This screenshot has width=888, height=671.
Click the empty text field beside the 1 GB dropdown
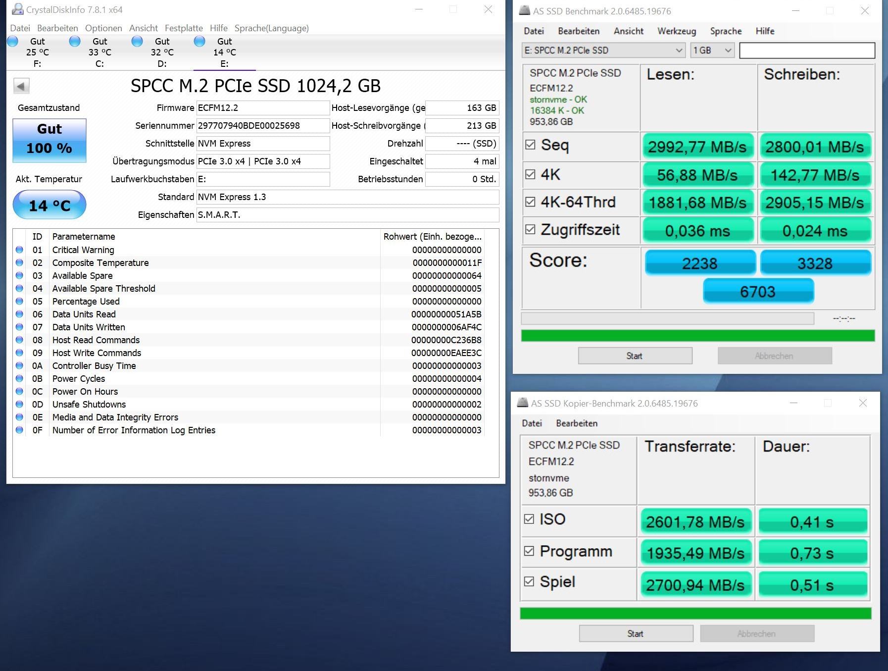pyautogui.click(x=807, y=50)
